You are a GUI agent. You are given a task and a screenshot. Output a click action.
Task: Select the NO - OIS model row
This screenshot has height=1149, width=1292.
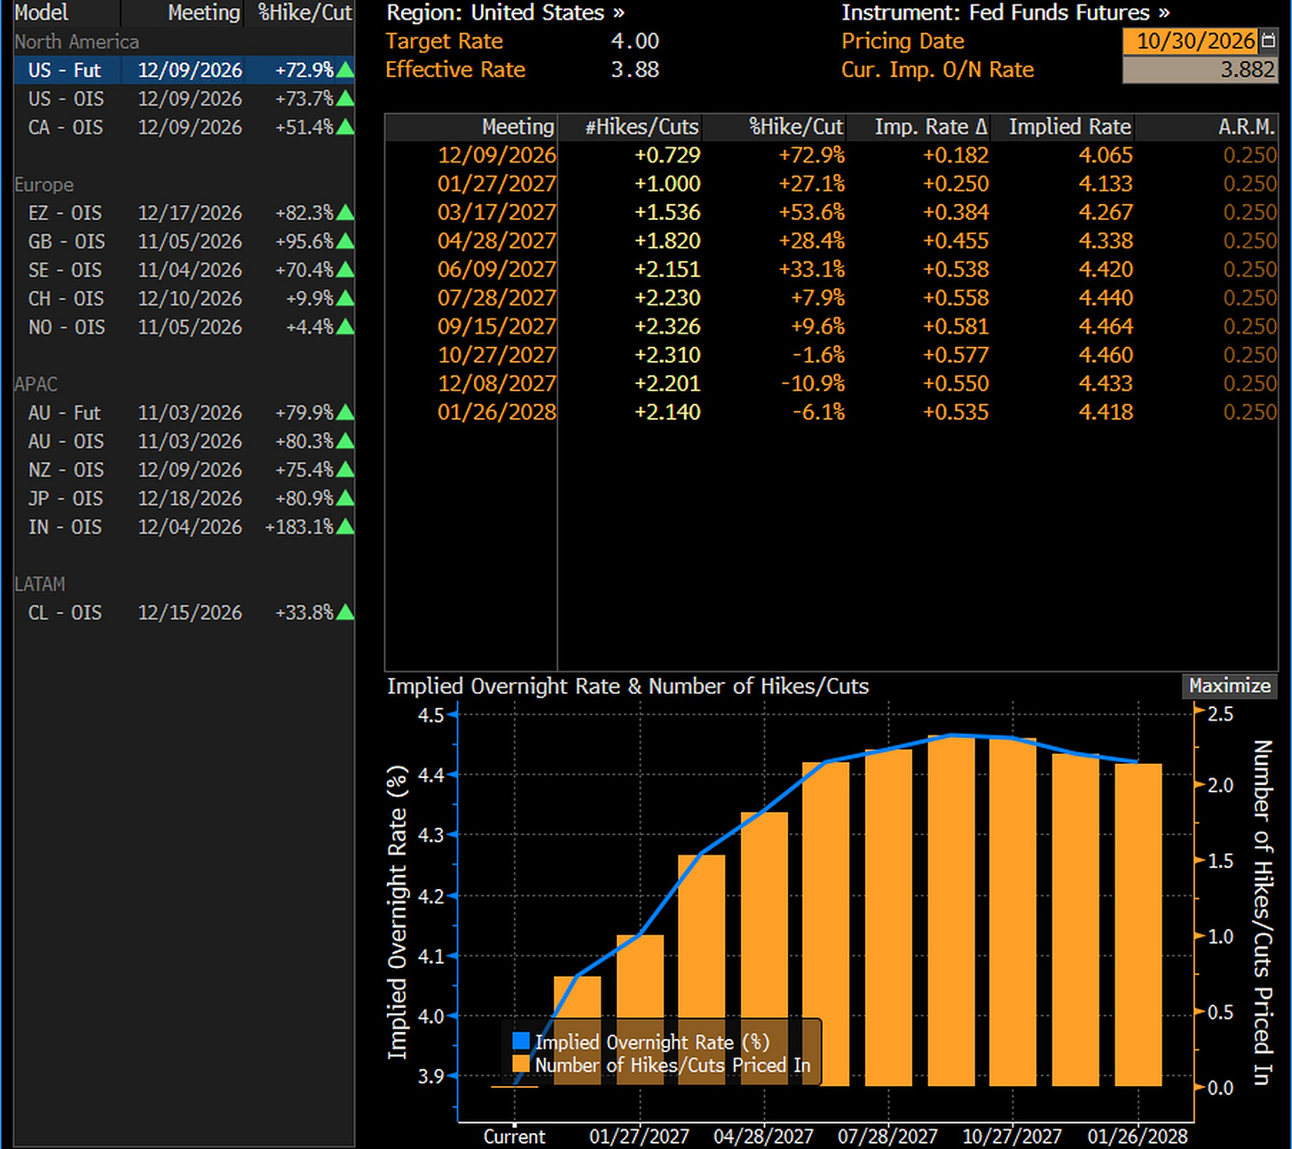point(184,327)
